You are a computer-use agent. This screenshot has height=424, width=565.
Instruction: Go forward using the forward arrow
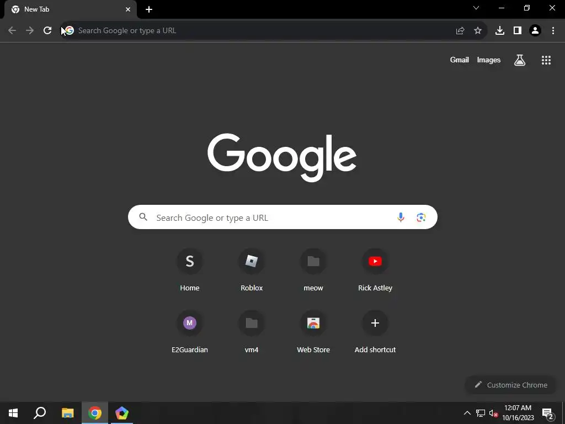[30, 31]
